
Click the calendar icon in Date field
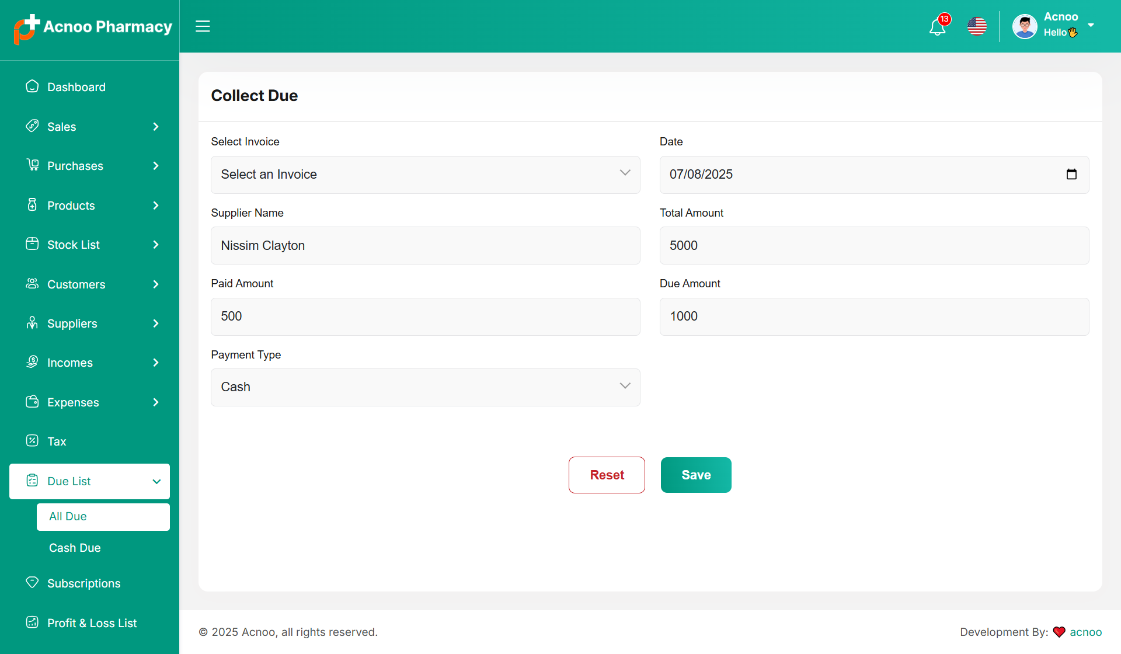[1071, 174]
